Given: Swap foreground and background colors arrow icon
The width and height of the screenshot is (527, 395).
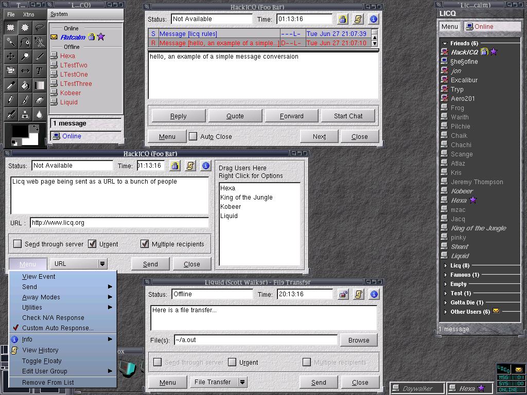Looking at the screenshot, I should point(35,128).
